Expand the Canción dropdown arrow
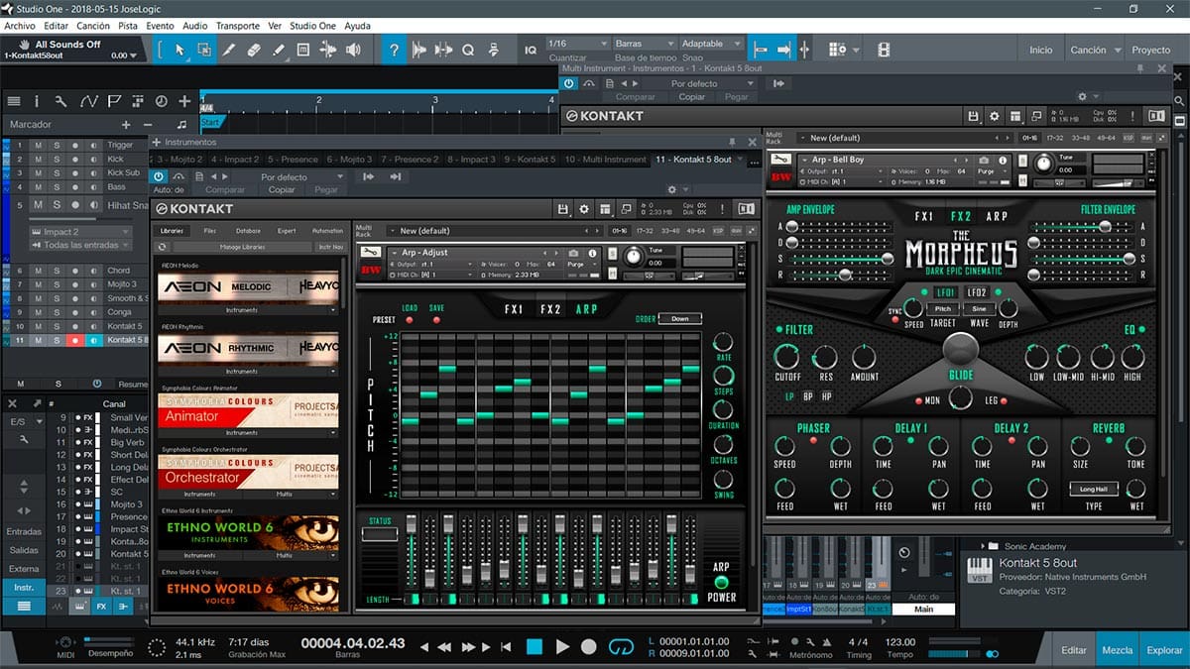Image resolution: width=1190 pixels, height=669 pixels. pos(1119,50)
